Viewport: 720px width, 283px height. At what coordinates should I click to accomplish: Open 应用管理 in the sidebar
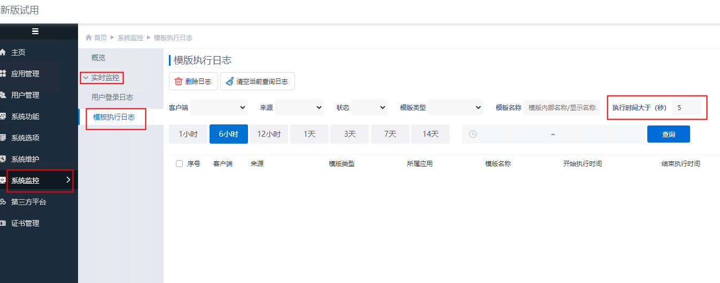25,74
